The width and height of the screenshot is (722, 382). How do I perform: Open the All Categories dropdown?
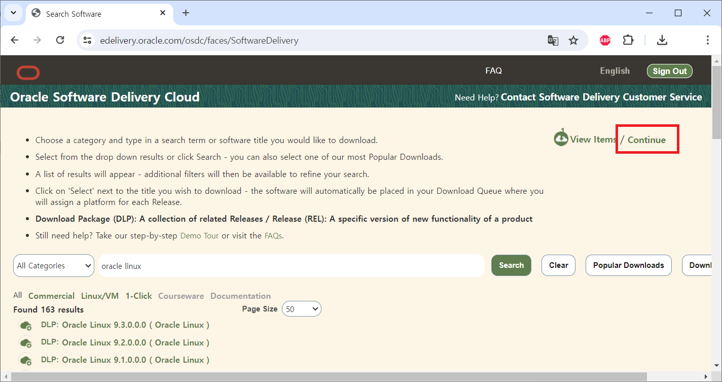(54, 265)
